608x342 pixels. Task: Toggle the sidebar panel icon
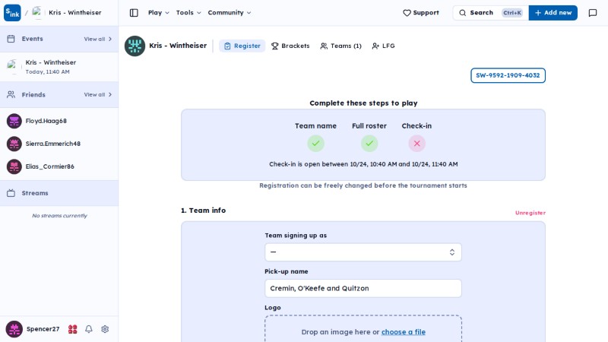click(134, 13)
